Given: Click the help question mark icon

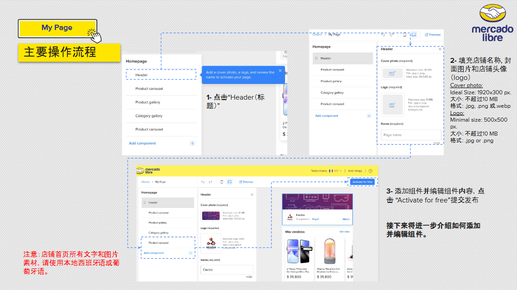Looking at the screenshot, I should [370, 171].
